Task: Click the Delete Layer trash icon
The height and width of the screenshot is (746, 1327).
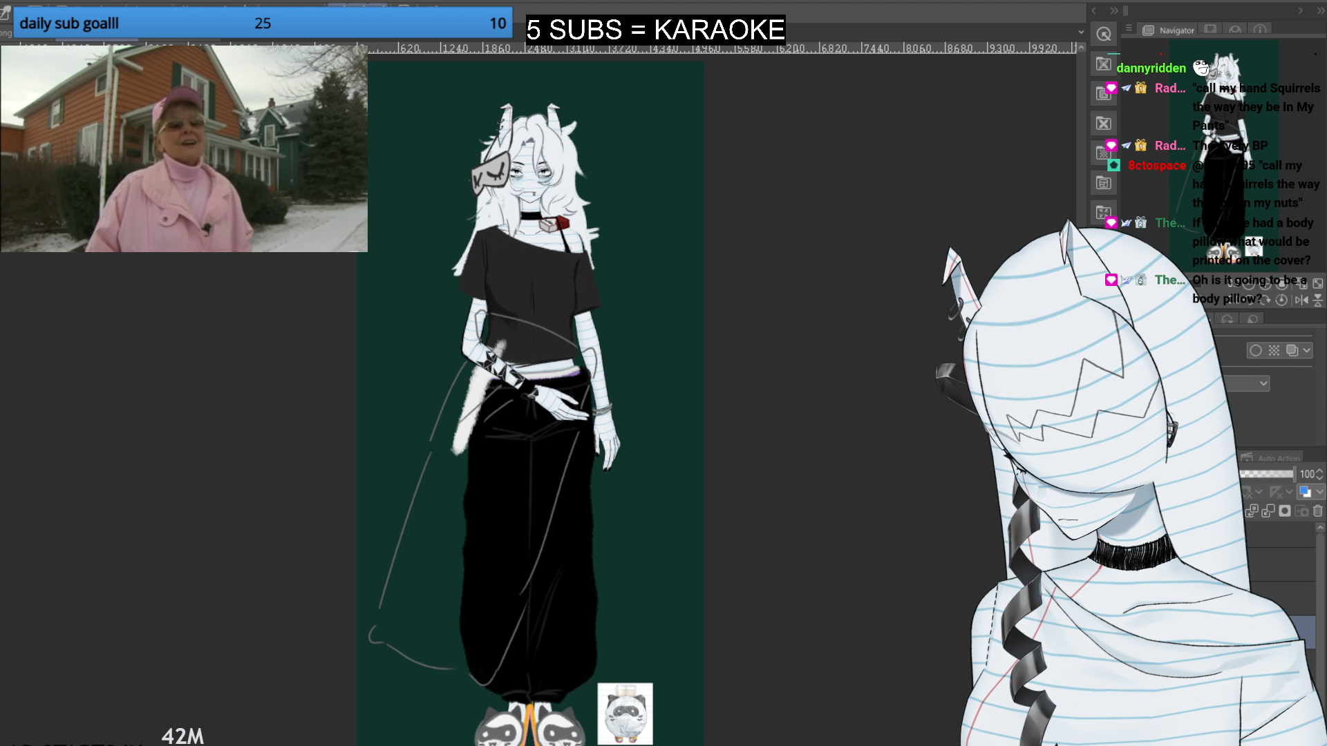Action: click(1318, 511)
